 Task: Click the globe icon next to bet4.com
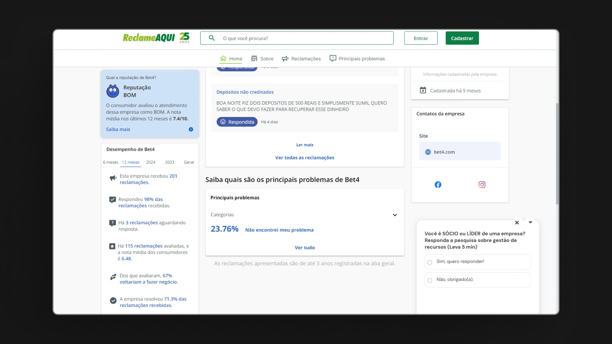[x=428, y=152]
